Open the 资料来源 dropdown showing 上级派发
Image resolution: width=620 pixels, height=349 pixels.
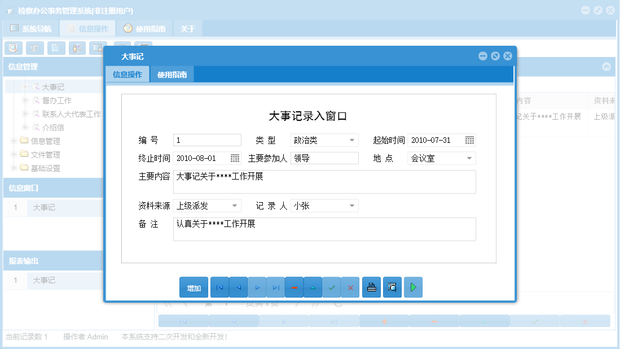pos(234,206)
